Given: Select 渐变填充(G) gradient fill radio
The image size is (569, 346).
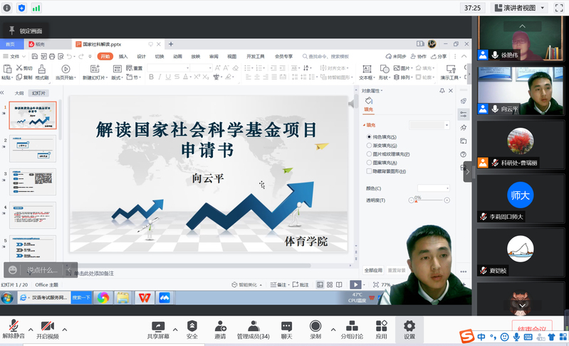Looking at the screenshot, I should point(370,145).
